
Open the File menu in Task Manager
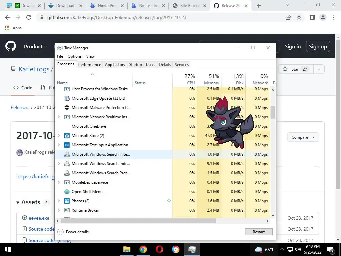60,56
